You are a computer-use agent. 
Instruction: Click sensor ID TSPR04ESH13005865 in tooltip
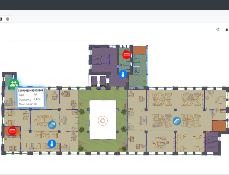pyautogui.click(x=31, y=91)
